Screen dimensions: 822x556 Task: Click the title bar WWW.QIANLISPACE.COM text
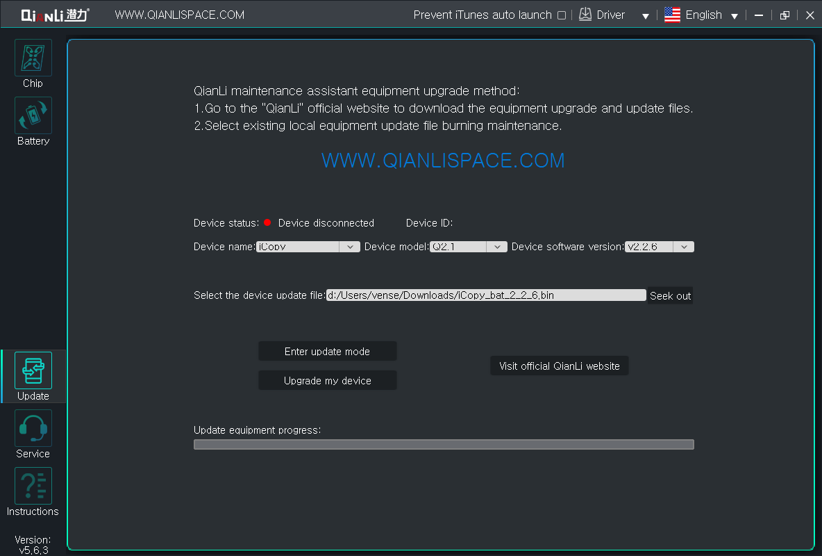pos(180,15)
